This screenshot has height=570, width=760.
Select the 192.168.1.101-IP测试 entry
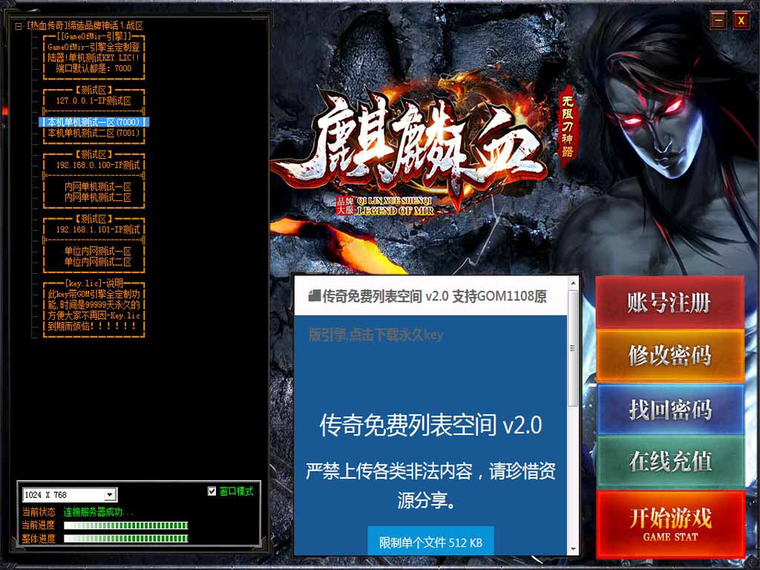tap(98, 229)
